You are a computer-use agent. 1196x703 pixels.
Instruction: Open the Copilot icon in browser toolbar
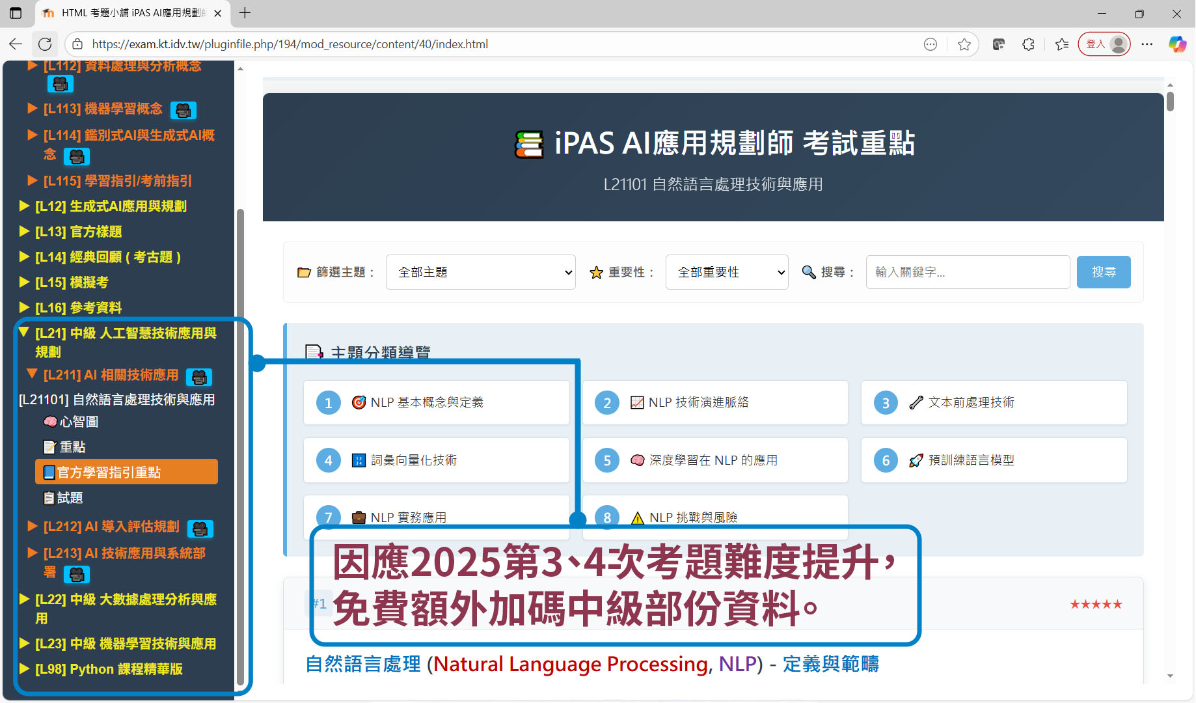pos(1177,44)
